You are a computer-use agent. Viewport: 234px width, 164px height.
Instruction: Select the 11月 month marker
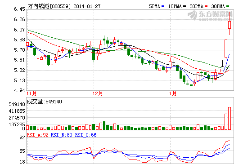click(x=31, y=93)
